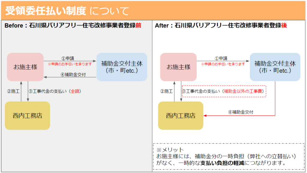Viewport: 307px width, 173px height.
Task: Click the blue 補助金交付主体 box in Before panel
Action: 122,67
